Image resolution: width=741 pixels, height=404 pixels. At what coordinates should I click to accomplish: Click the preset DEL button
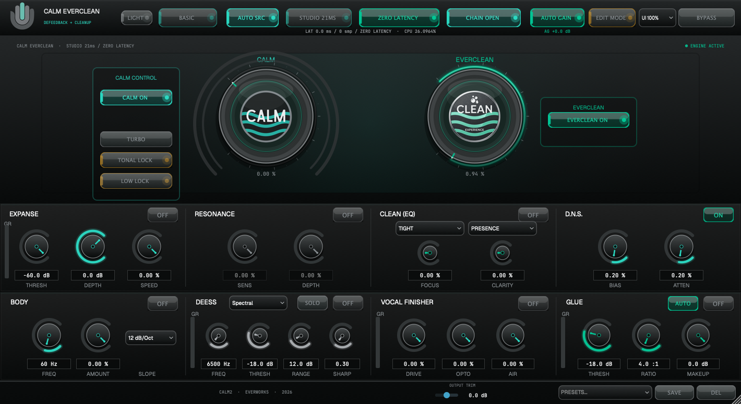(716, 393)
